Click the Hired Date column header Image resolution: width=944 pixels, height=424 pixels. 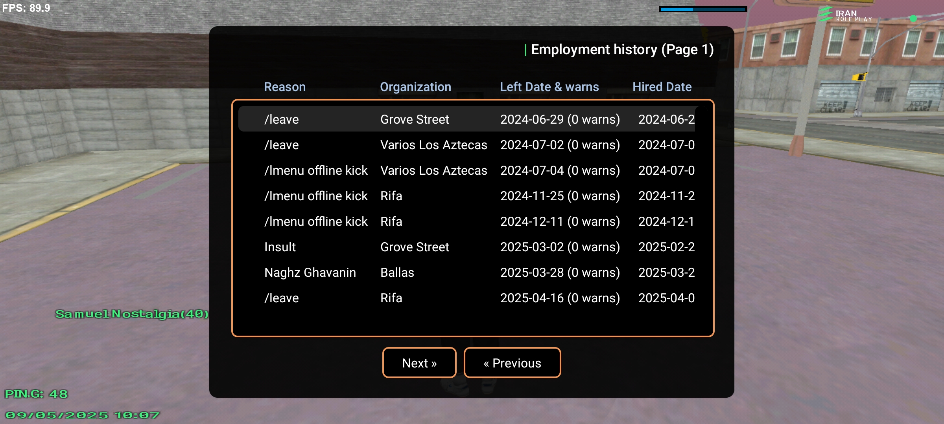(662, 87)
